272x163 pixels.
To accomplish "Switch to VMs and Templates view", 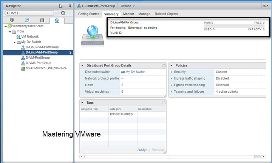I will 27,20.
